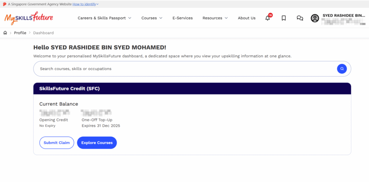Screen dimensions: 369x182
Task: Open the About Us menu item
Action: tap(246, 18)
